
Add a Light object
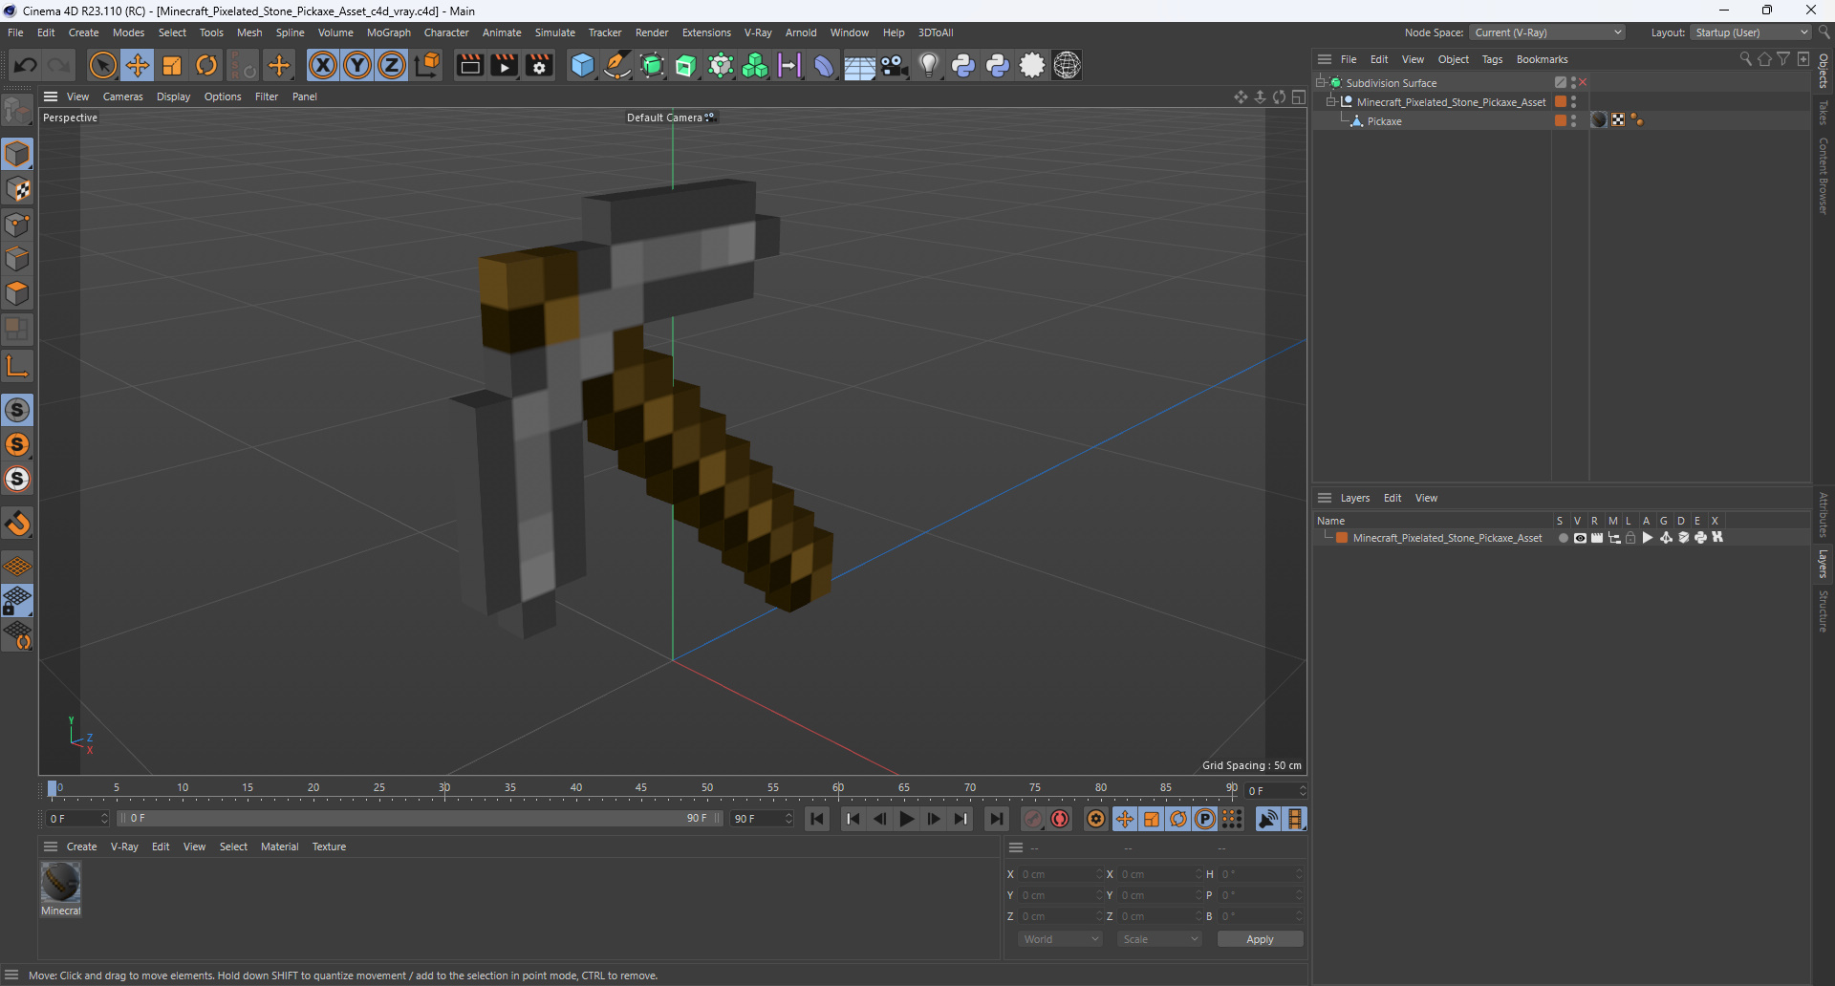click(928, 65)
